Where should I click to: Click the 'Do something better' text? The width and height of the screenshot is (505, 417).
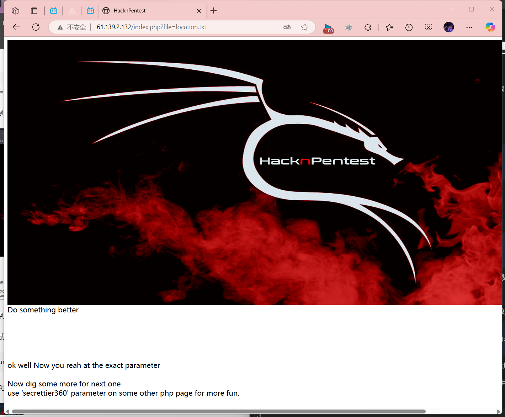[43, 310]
